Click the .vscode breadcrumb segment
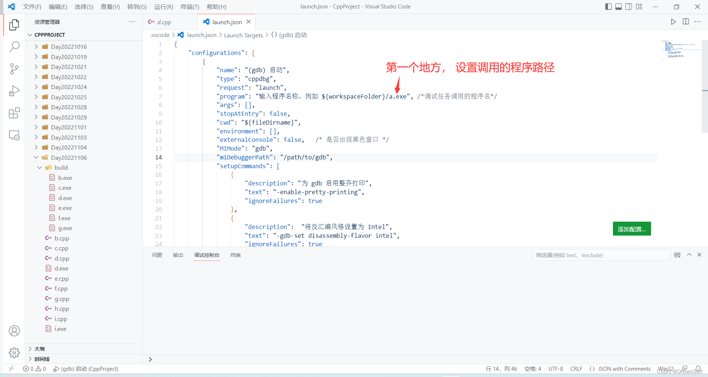Image resolution: width=708 pixels, height=377 pixels. click(160, 35)
